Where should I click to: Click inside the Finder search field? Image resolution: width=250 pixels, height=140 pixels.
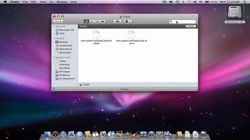click(182, 22)
